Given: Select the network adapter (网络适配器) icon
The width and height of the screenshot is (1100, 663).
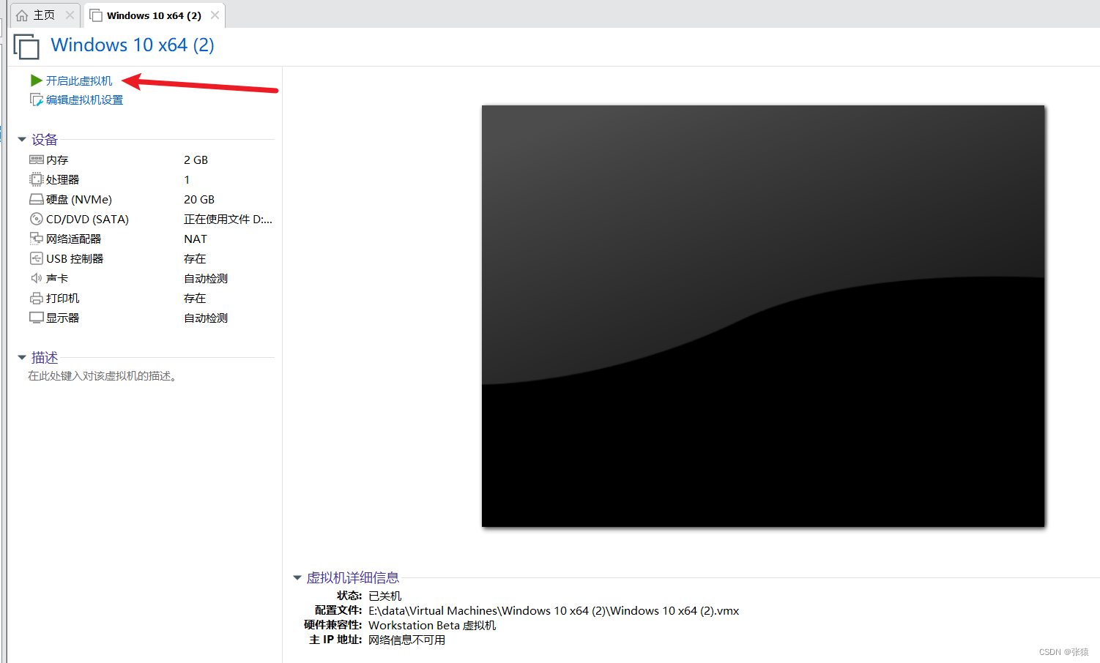Looking at the screenshot, I should pos(37,239).
